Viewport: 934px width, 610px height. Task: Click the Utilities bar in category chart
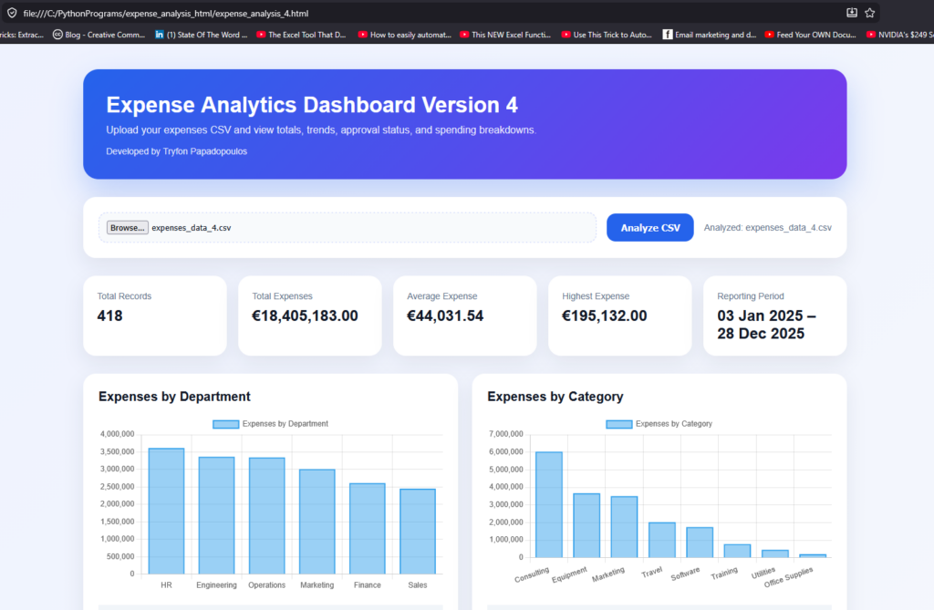pyautogui.click(x=775, y=554)
